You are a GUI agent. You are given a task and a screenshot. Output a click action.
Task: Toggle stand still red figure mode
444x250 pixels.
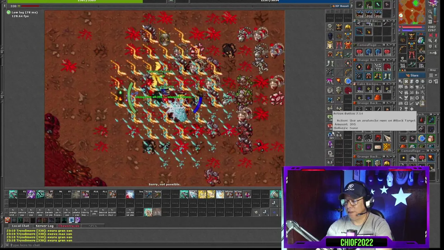pos(436,35)
